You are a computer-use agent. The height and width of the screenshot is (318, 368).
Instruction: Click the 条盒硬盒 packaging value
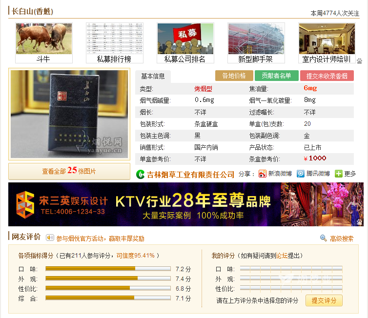click(x=206, y=124)
